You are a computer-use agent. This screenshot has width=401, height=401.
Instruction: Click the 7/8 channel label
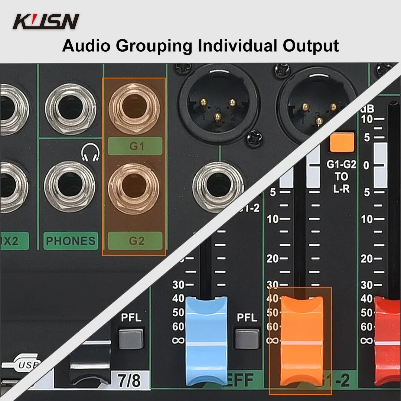pyautogui.click(x=130, y=380)
